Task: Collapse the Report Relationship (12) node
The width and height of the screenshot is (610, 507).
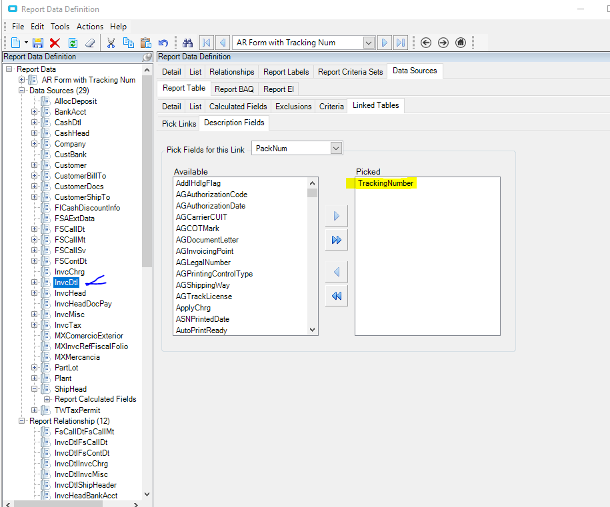Action: [x=22, y=421]
